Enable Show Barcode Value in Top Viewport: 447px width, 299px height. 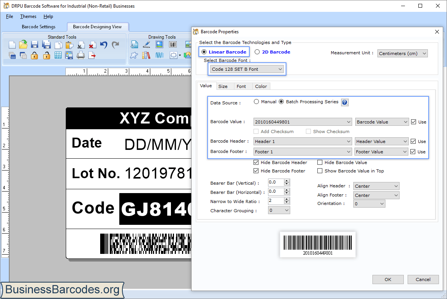[x=320, y=171]
